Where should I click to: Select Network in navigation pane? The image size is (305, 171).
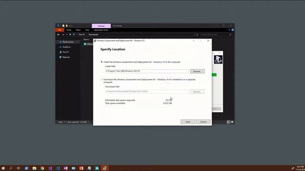point(66,57)
